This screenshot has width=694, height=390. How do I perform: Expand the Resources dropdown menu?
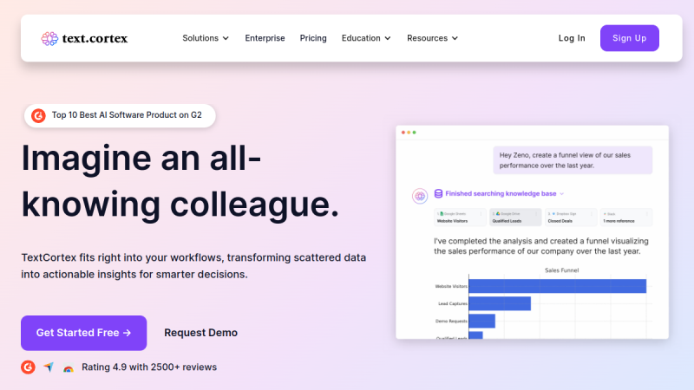(432, 38)
